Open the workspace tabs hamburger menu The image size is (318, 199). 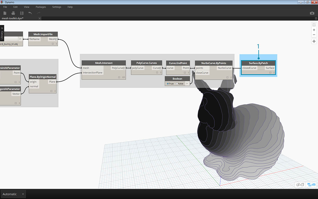pyautogui.click(x=316, y=18)
